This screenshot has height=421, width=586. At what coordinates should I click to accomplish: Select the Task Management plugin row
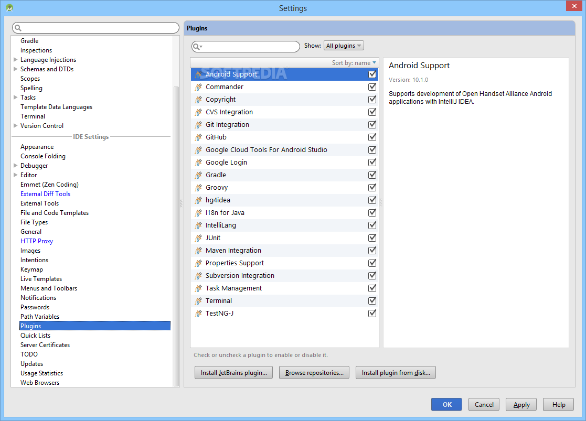point(284,288)
